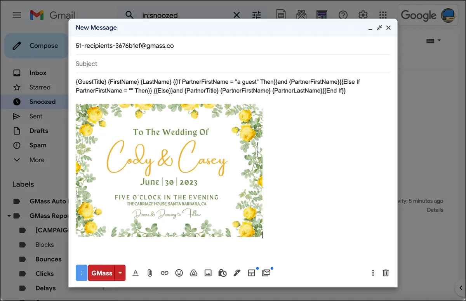Open GMass settings three-dot blue button

click(x=82, y=273)
